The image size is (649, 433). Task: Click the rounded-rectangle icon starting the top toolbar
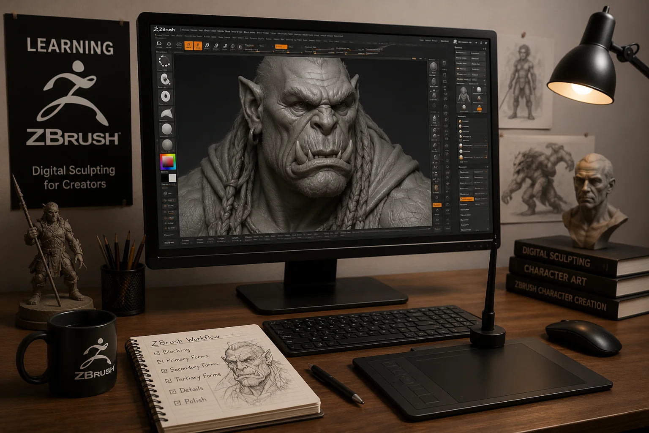159,44
